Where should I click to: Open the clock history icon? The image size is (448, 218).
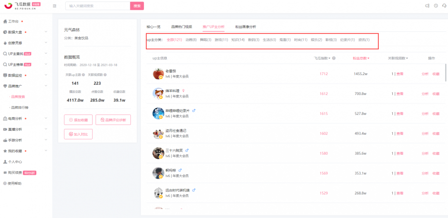click(x=436, y=5)
